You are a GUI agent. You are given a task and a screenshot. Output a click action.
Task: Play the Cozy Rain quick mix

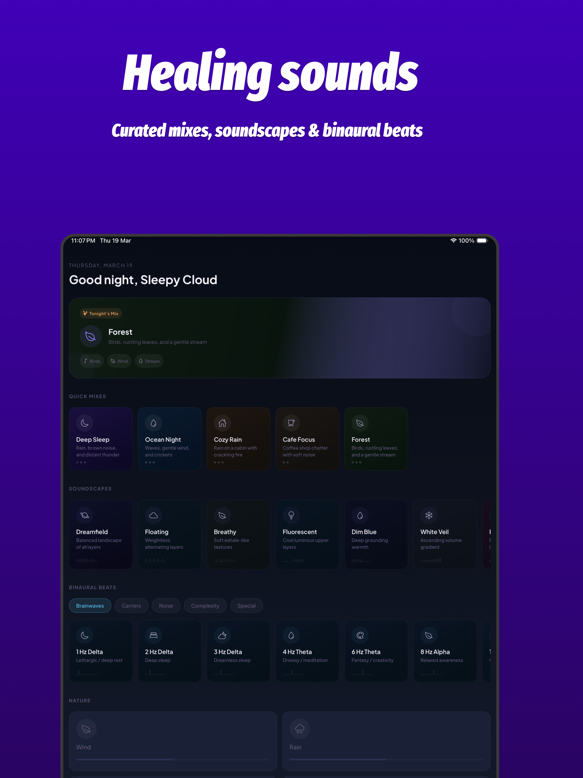(x=239, y=439)
